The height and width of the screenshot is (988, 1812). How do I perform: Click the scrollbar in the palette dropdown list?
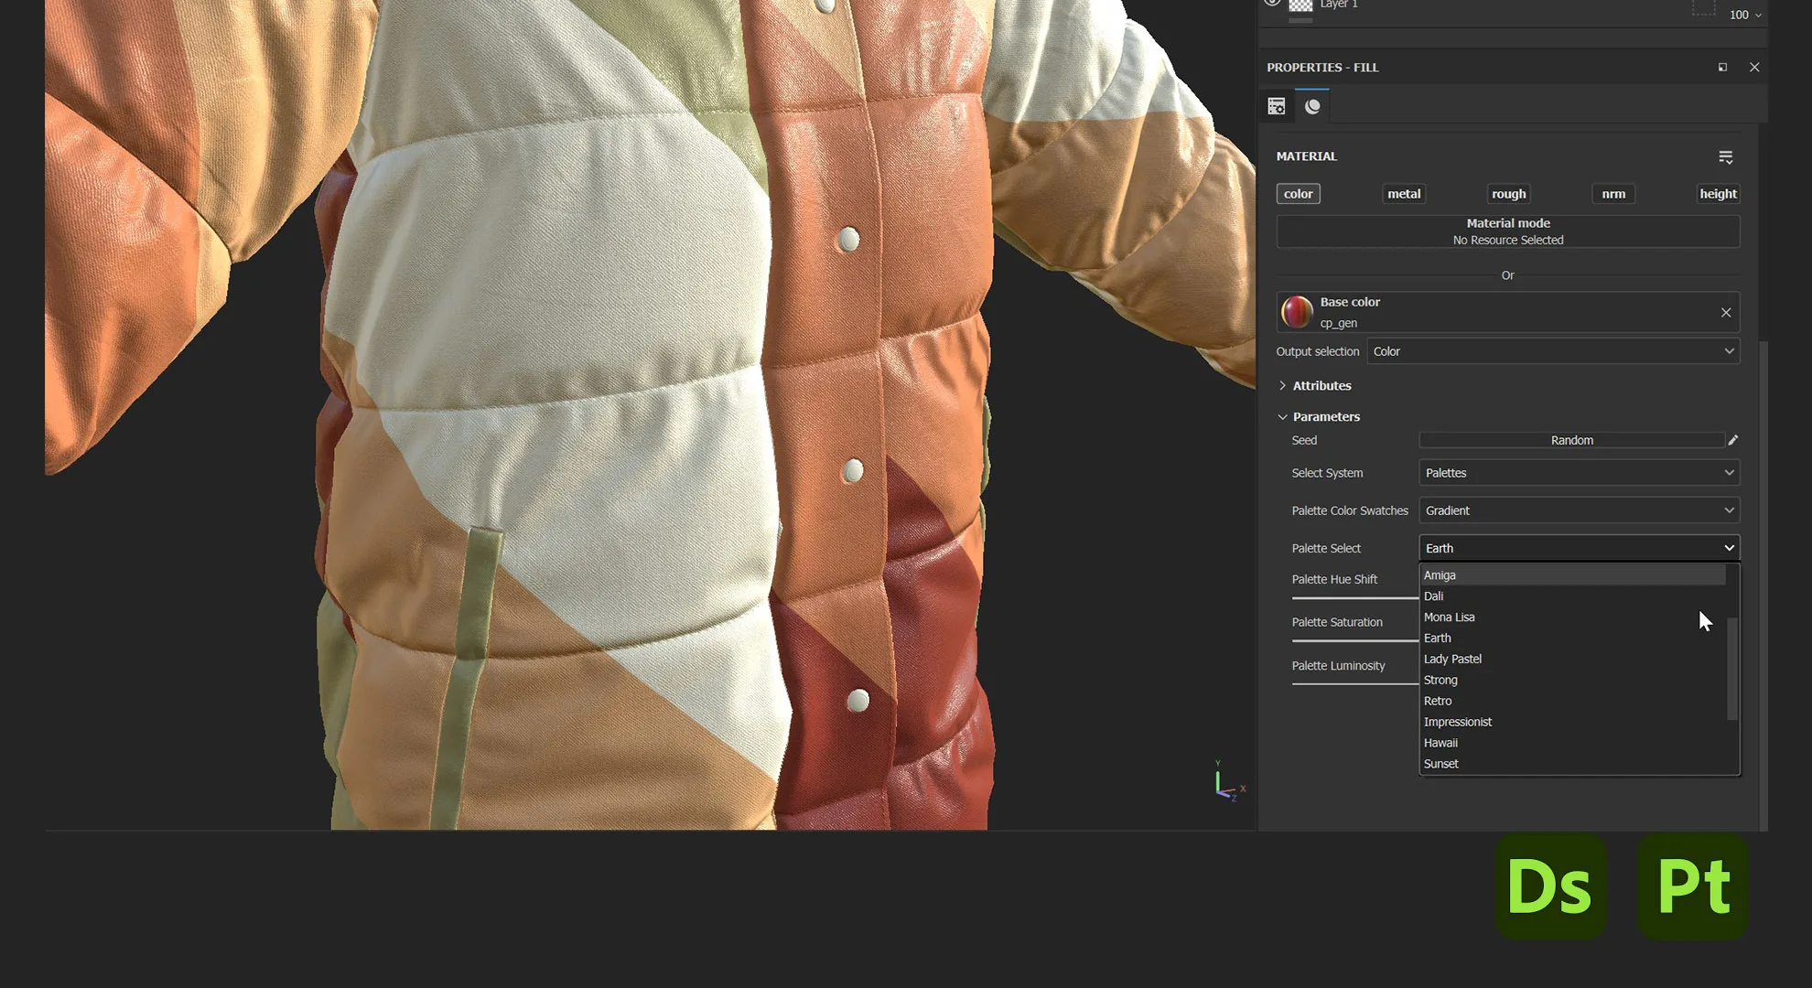pos(1731,668)
